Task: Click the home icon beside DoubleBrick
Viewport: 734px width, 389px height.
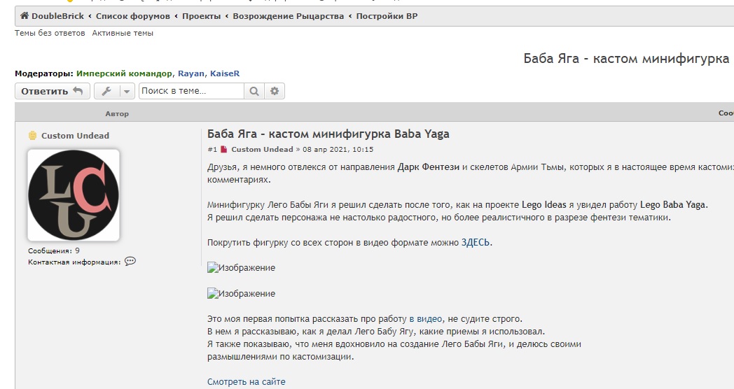Action: pos(25,16)
